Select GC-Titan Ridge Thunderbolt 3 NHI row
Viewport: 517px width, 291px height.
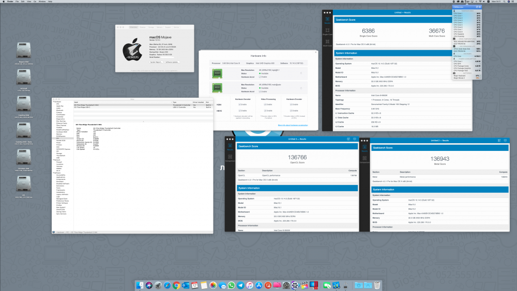[x=143, y=105]
